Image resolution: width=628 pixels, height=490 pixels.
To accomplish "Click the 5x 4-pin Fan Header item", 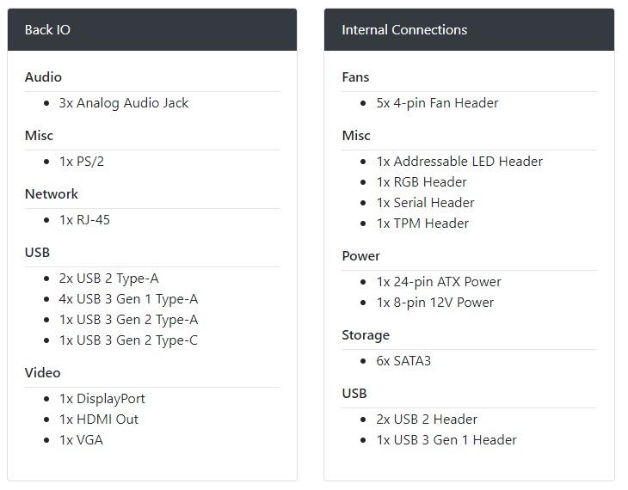I will click(x=437, y=103).
